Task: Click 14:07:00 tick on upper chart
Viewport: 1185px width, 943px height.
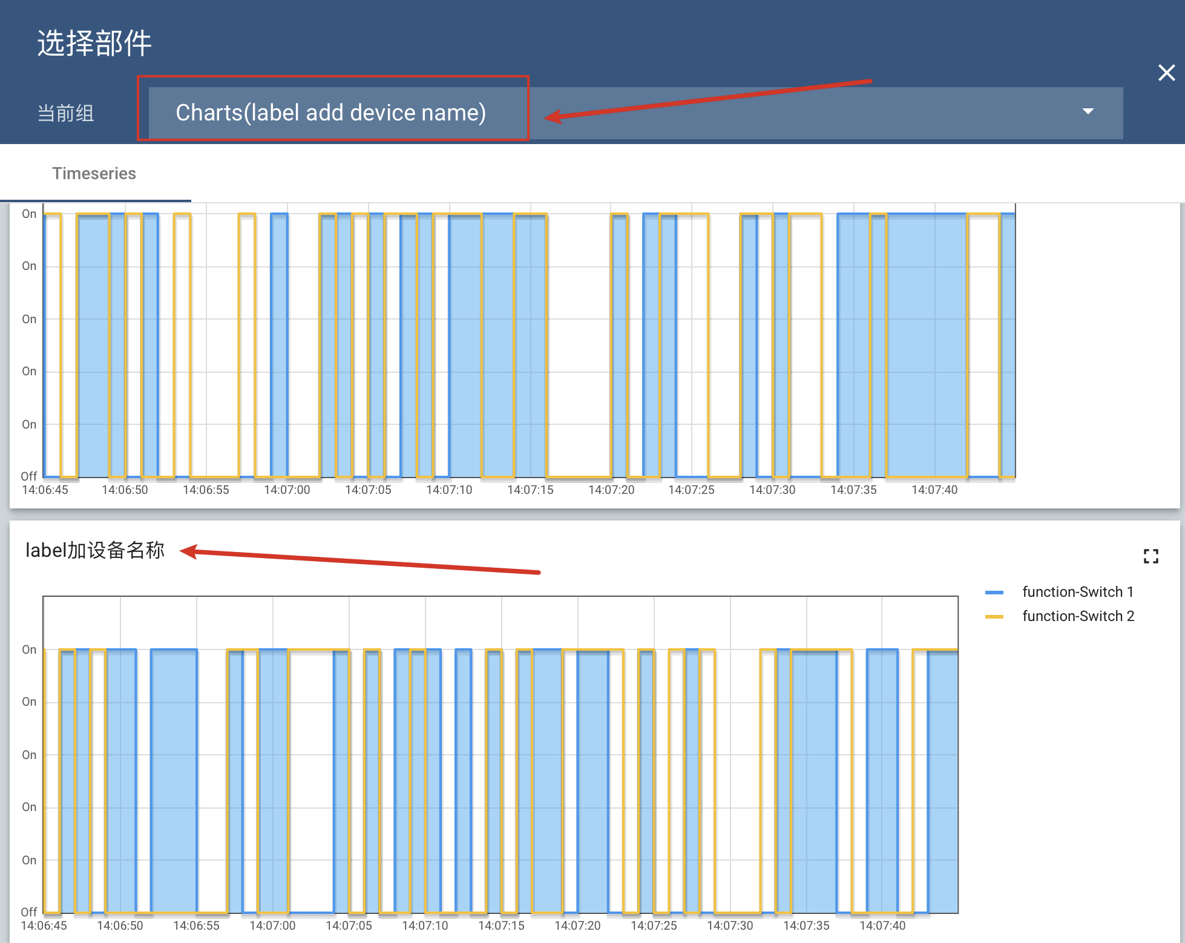Action: pos(287,490)
